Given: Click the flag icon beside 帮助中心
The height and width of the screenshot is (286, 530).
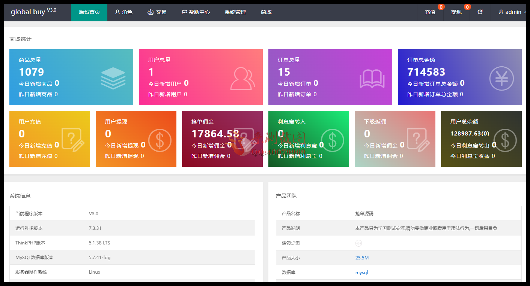Looking at the screenshot, I should [x=184, y=12].
